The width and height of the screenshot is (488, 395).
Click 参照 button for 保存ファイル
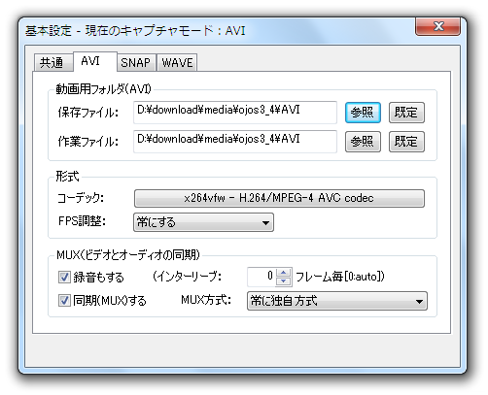coord(363,113)
